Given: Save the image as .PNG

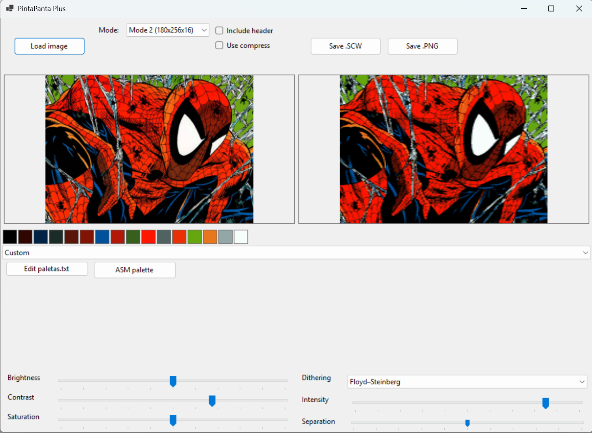Looking at the screenshot, I should point(423,46).
